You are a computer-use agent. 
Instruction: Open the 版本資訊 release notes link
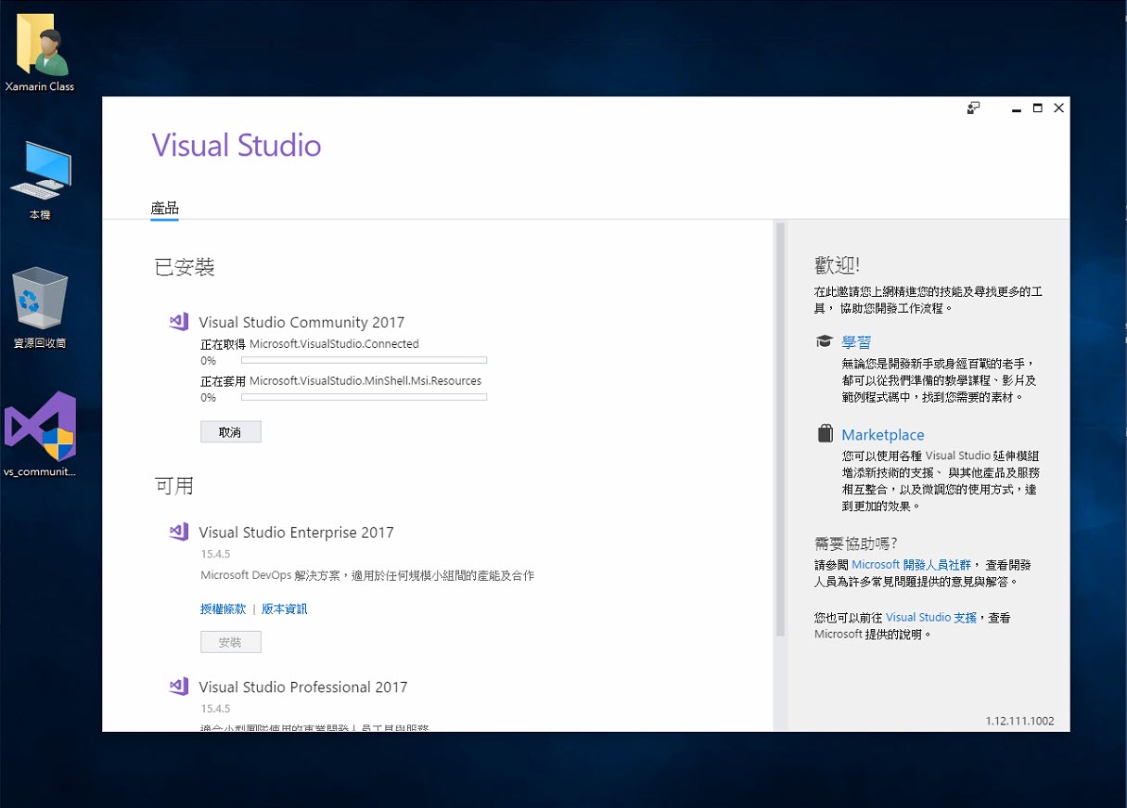pos(285,609)
